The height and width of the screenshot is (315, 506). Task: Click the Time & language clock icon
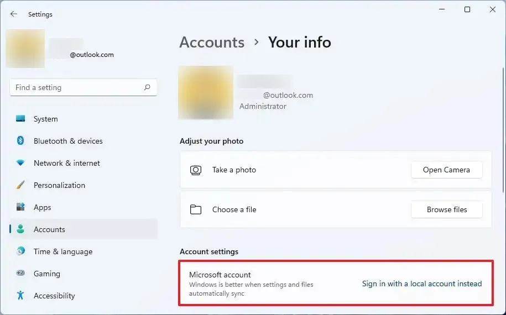click(x=20, y=251)
